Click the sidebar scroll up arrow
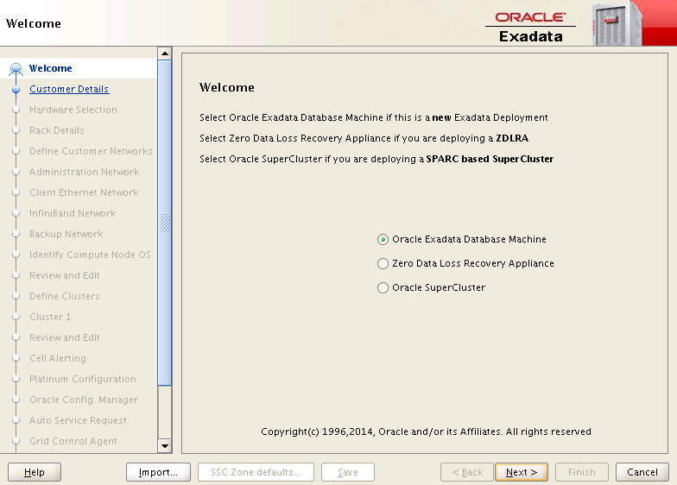Viewport: 677px width, 485px height. coord(164,54)
